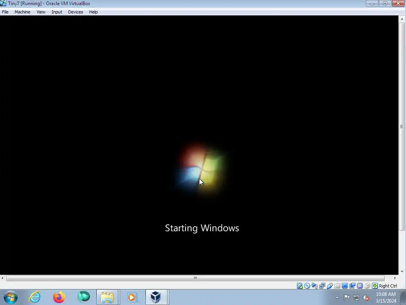406x305 pixels.
Task: Open the View menu
Action: point(41,12)
